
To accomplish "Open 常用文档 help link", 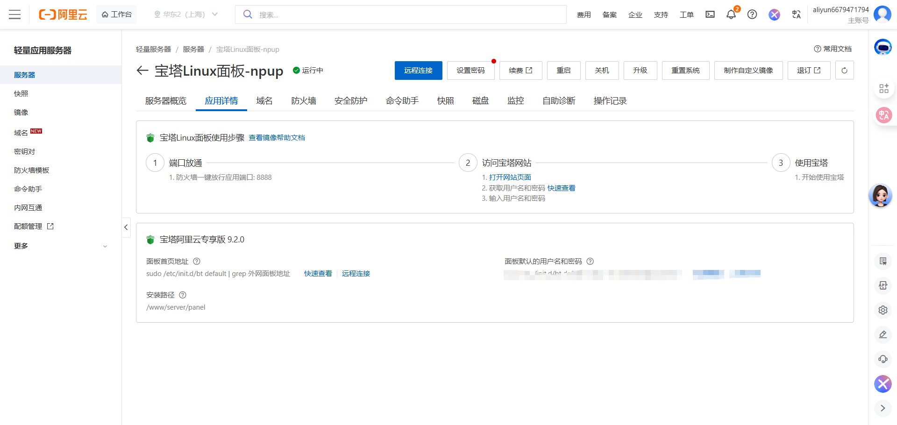I will (833, 49).
